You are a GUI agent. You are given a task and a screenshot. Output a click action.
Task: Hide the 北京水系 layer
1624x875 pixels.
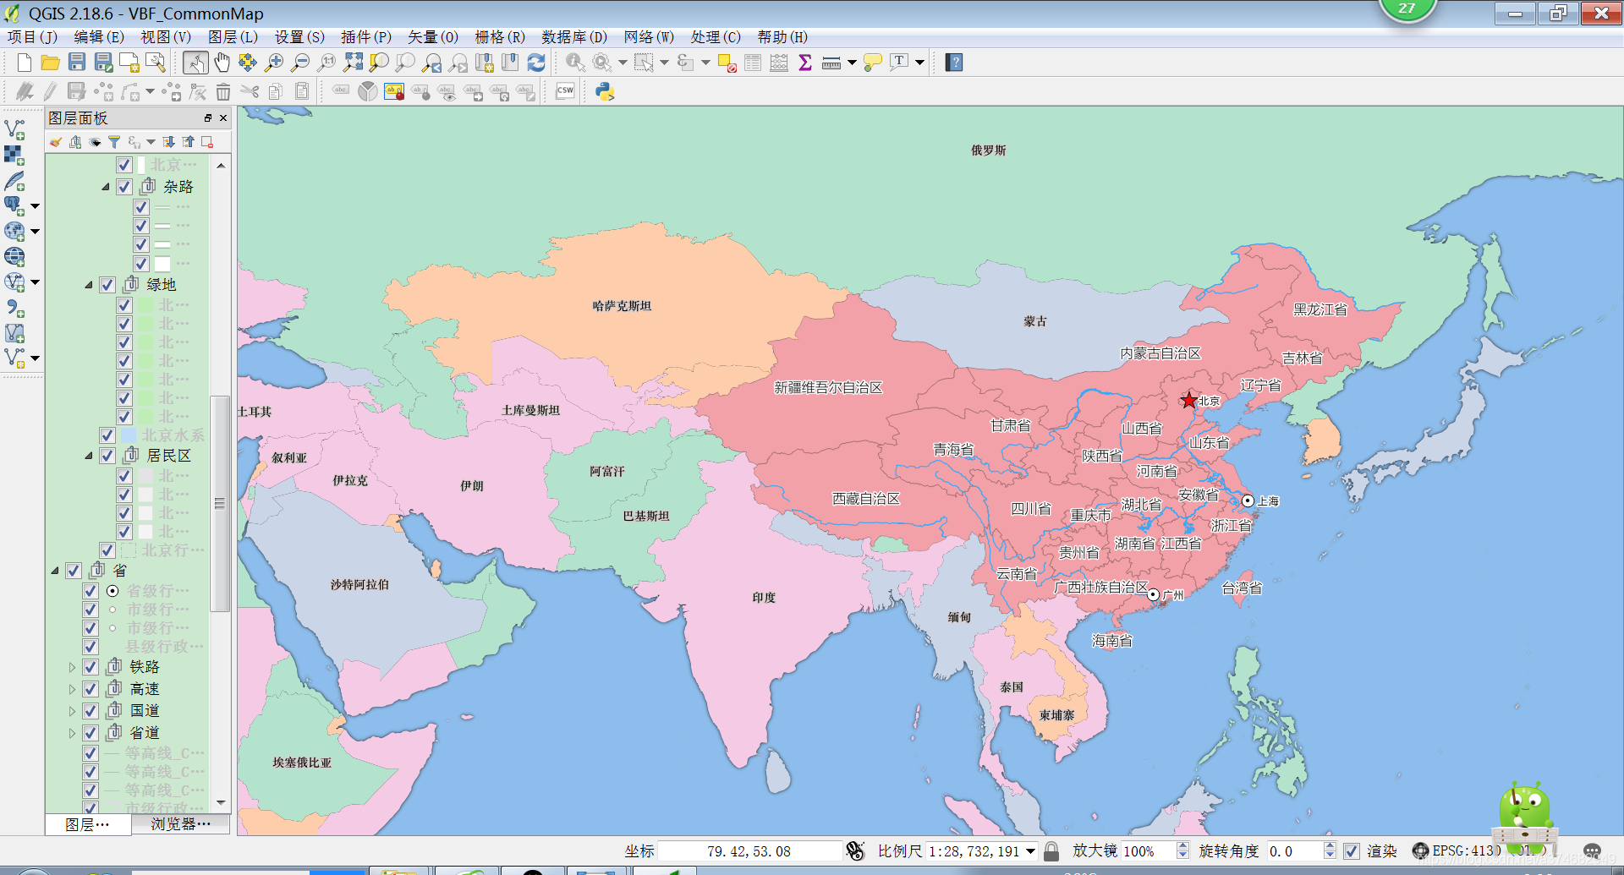pyautogui.click(x=107, y=435)
